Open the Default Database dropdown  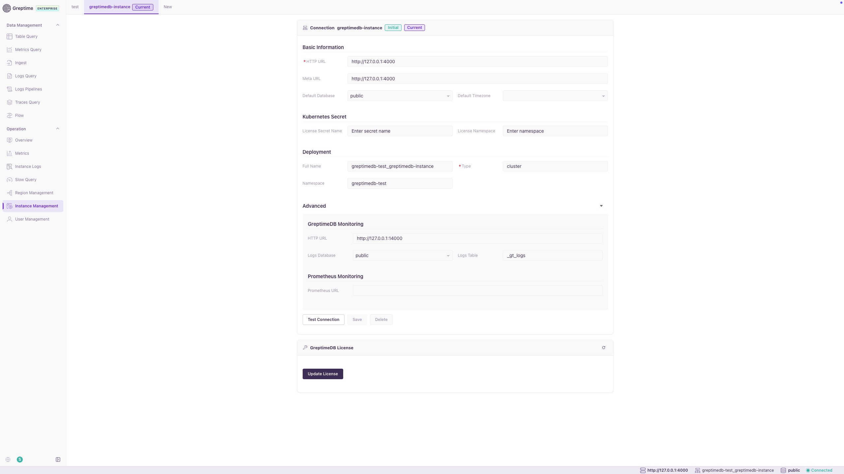[x=400, y=96]
